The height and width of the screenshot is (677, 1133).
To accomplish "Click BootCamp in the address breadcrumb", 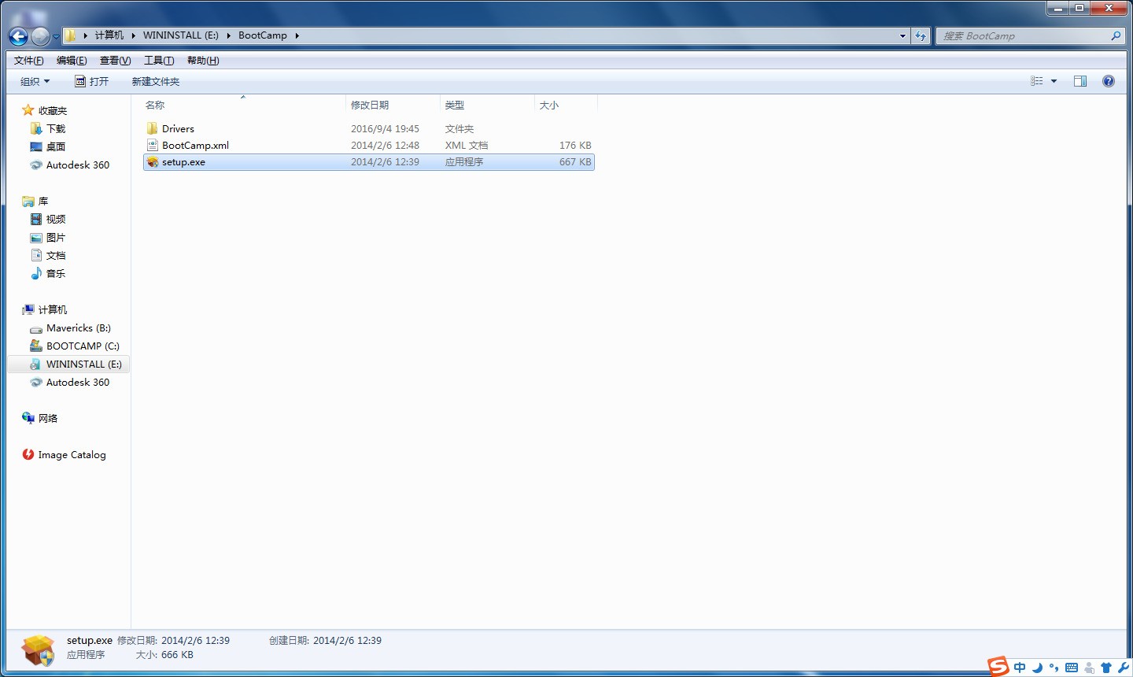I will click(x=263, y=35).
